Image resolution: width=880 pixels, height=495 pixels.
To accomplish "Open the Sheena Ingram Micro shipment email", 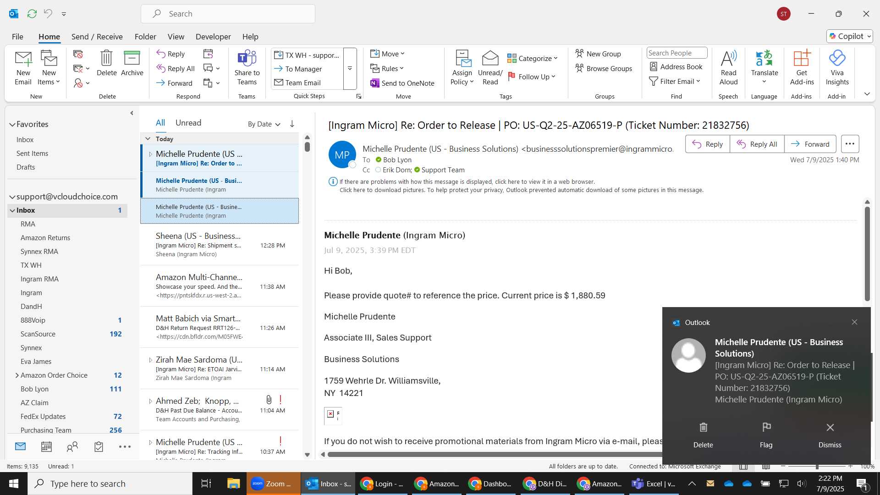I will click(220, 245).
